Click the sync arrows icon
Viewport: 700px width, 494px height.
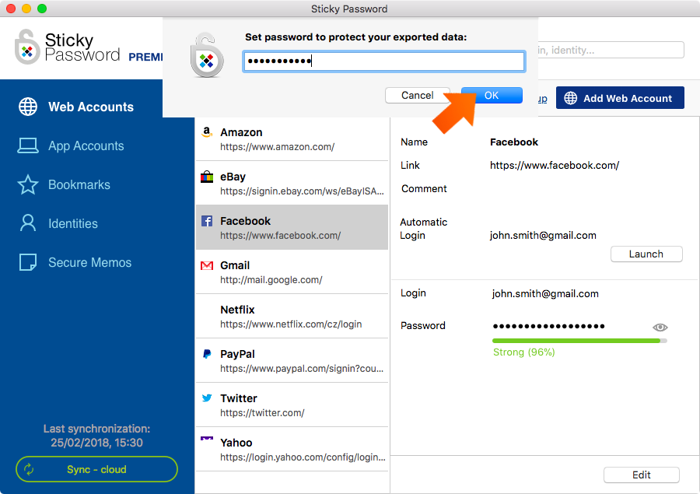(29, 469)
